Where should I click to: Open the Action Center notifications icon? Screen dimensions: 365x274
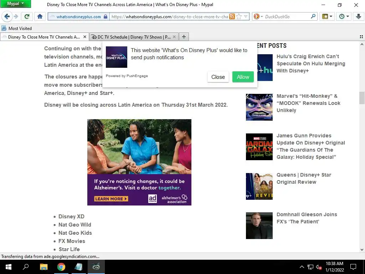point(353,267)
